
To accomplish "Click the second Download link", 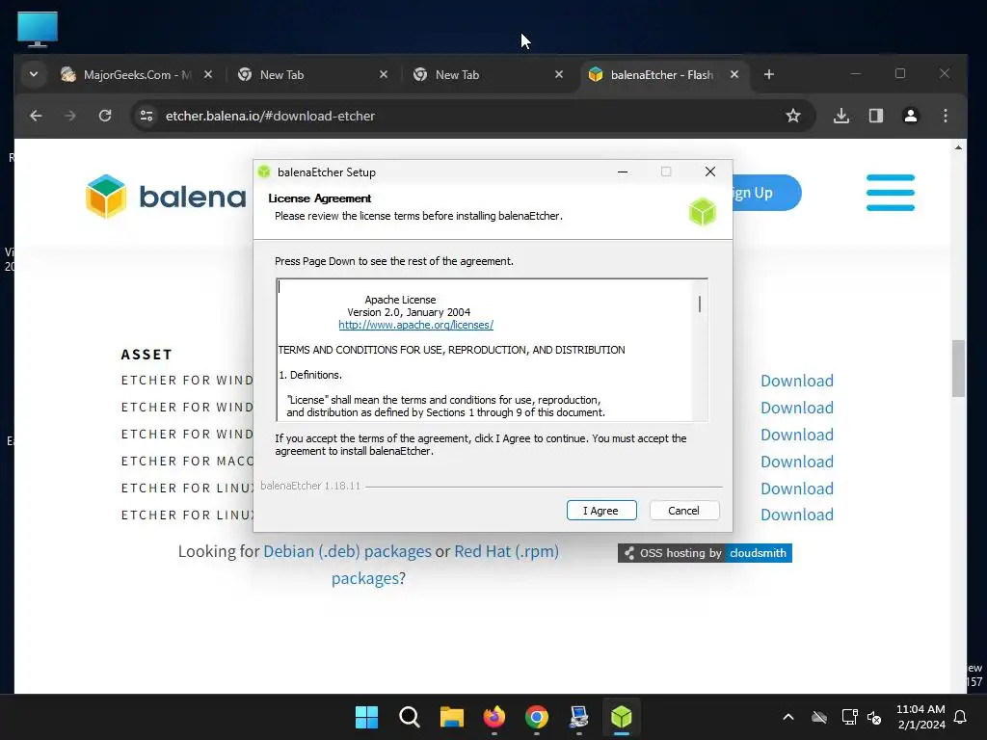I will (797, 408).
